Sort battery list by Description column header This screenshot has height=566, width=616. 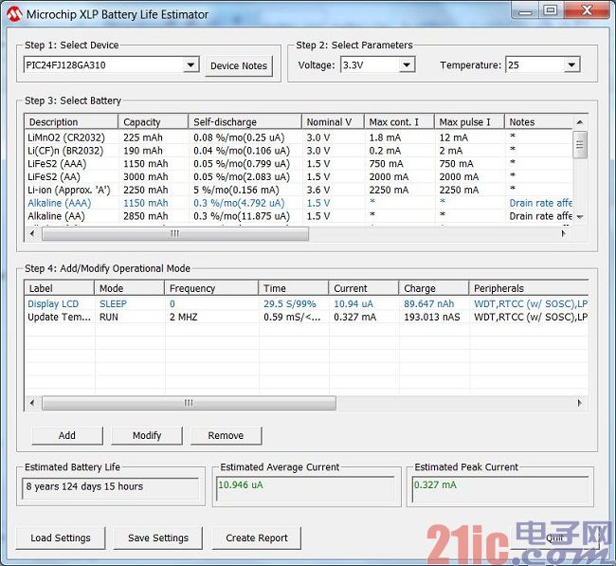click(x=71, y=122)
